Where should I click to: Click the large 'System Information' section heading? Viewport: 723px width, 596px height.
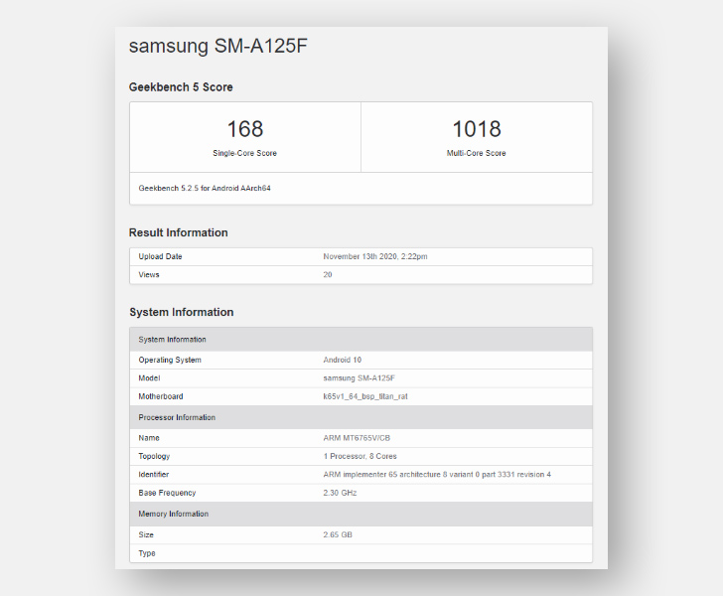coord(182,312)
